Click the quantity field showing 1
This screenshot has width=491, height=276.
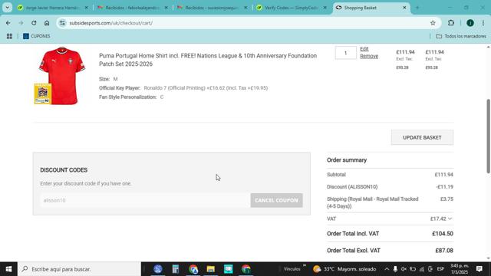click(345, 53)
